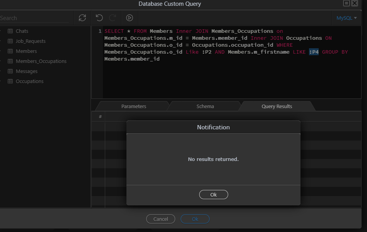This screenshot has height=232, width=367.
Task: Click the # column header in results
Action: pos(100,117)
